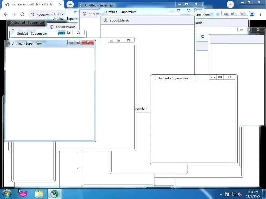Select the 'You are an Idiot! Ha Ha Ha Ha!' tab
Image resolution: width=266 pixels, height=199 pixels.
(x=32, y=4)
